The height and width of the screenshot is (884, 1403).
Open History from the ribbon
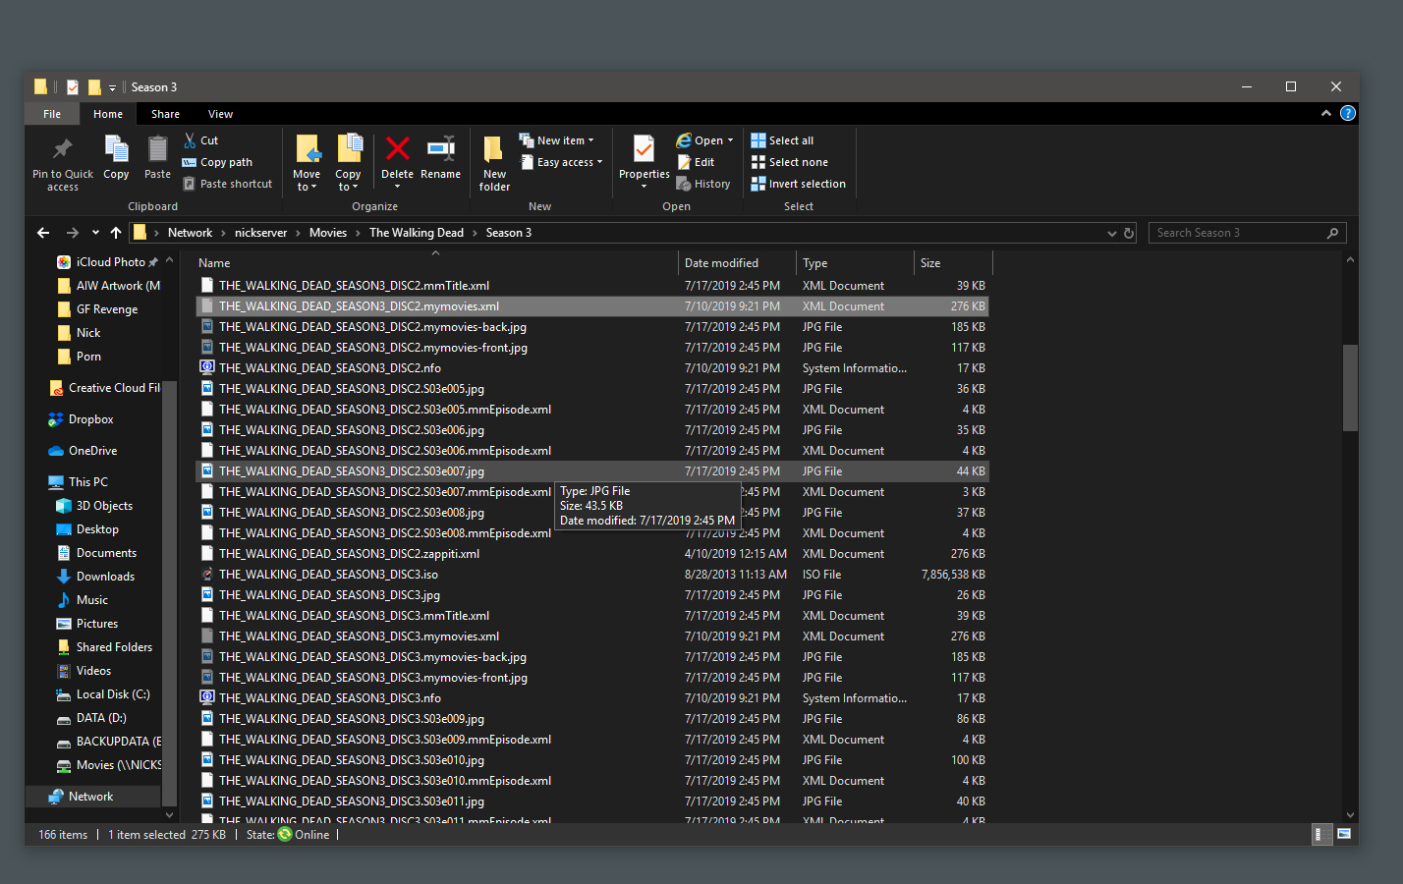pos(703,184)
